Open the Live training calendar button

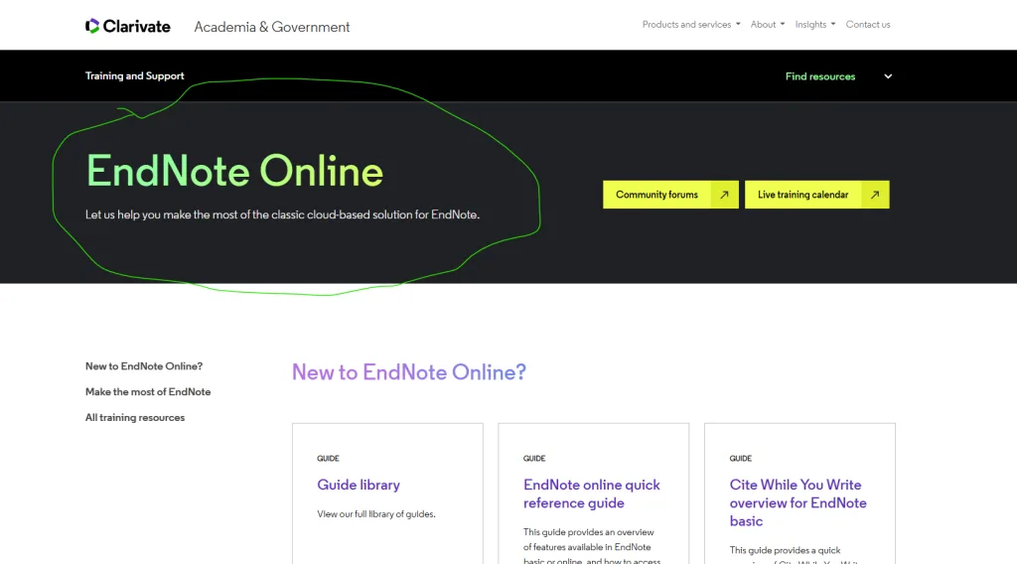click(x=802, y=195)
